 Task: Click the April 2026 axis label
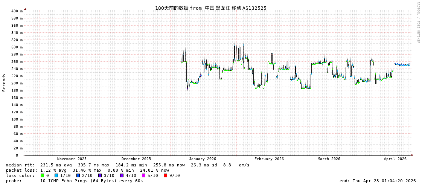coord(395,159)
